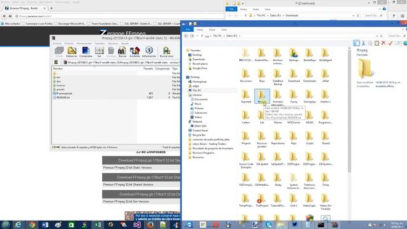
Task: Click red checkmark icon in Explorer toolbar
Action: point(390,43)
